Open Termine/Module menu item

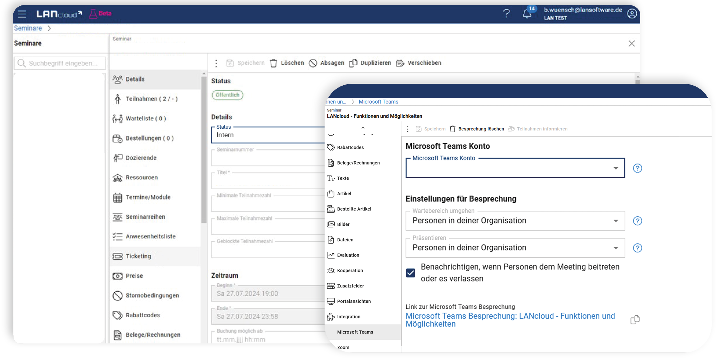point(155,197)
